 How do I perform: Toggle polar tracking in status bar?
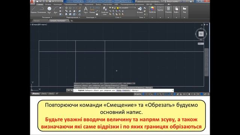[155, 94]
